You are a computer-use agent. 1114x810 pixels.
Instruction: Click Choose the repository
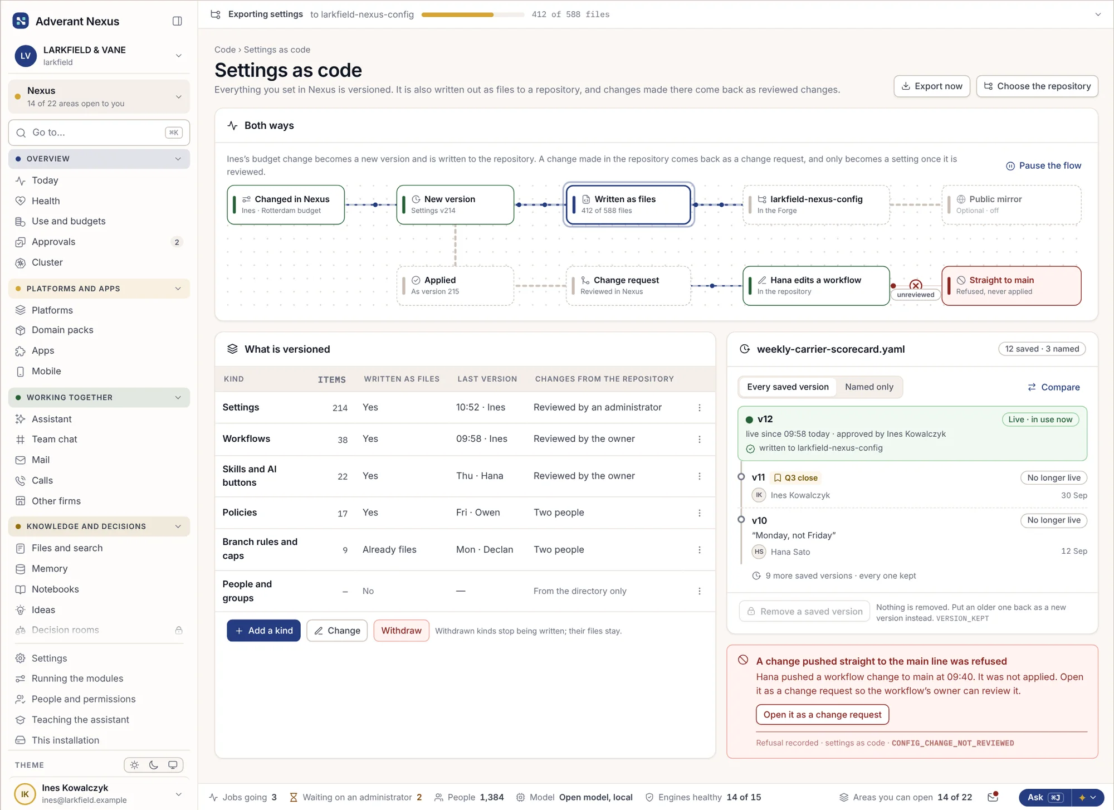[x=1037, y=86]
